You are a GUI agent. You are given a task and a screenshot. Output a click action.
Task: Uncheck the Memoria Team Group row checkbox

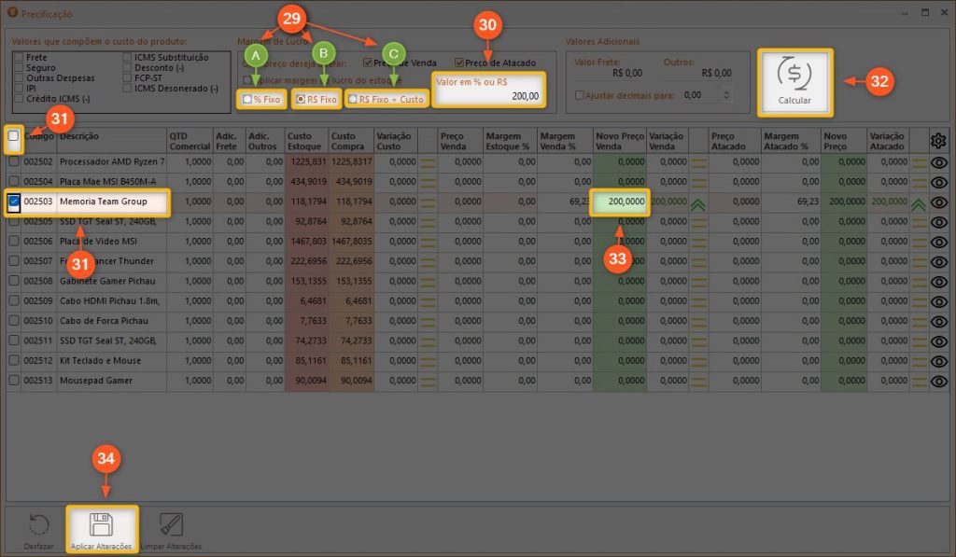tap(14, 201)
